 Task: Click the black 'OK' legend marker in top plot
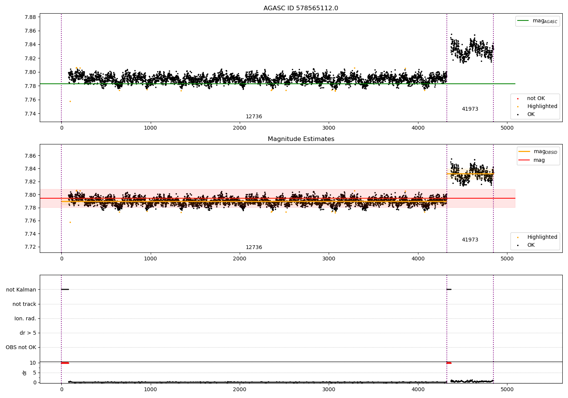click(x=518, y=114)
